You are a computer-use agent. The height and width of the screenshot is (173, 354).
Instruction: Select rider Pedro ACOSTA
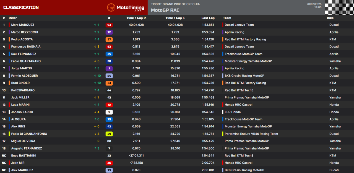click(x=22, y=40)
